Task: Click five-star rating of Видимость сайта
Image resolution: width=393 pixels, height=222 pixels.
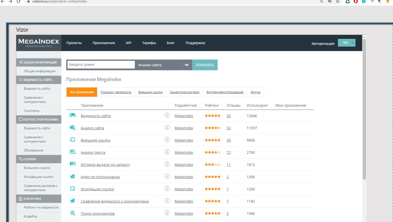Action: 212,115
